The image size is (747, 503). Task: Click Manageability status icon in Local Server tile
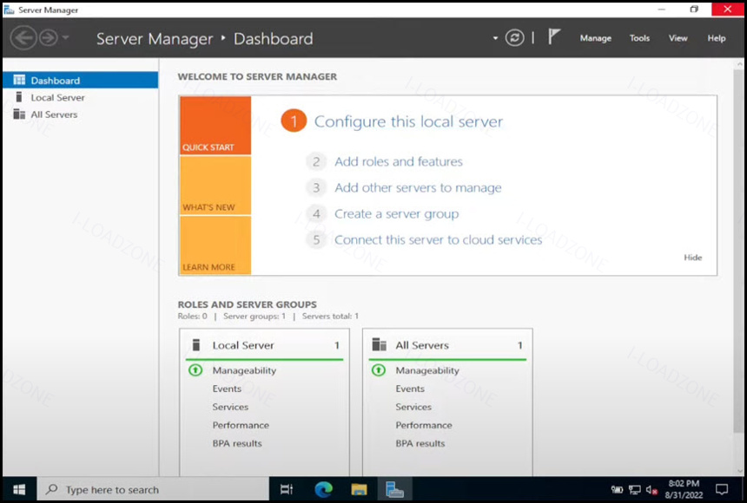(x=195, y=369)
